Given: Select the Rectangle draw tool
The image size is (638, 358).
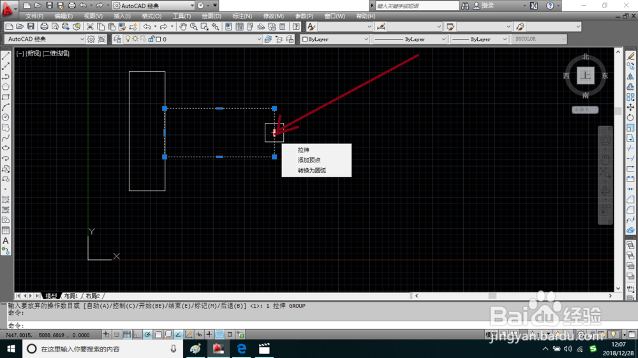Looking at the screenshot, I should point(6,97).
